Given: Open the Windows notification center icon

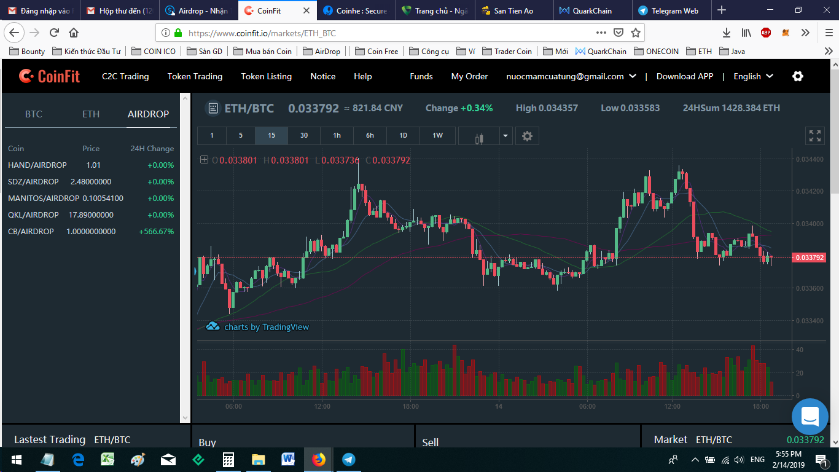Looking at the screenshot, I should (x=822, y=460).
